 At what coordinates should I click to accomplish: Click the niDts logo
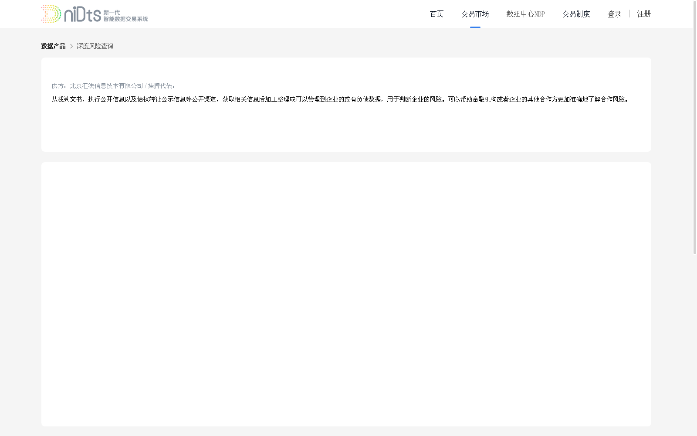click(x=95, y=14)
